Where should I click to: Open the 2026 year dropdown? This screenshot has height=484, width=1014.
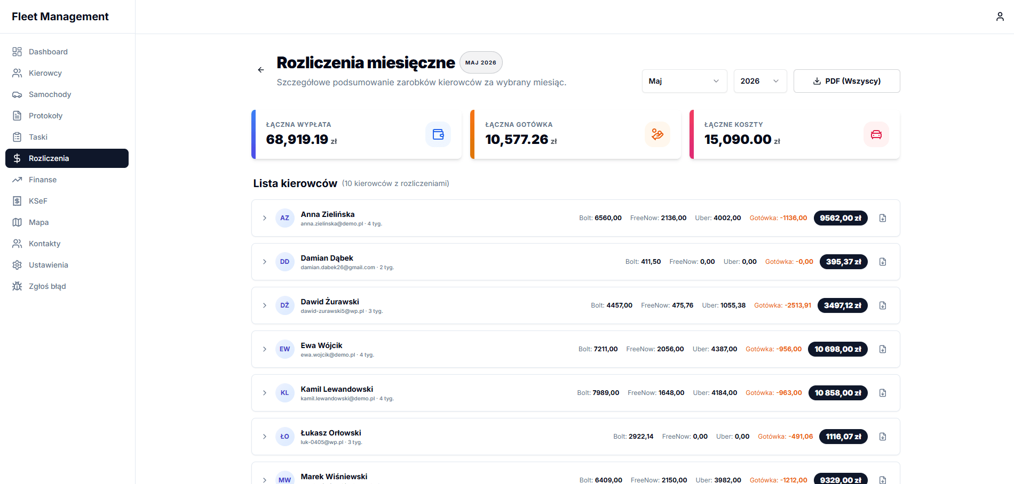(760, 81)
